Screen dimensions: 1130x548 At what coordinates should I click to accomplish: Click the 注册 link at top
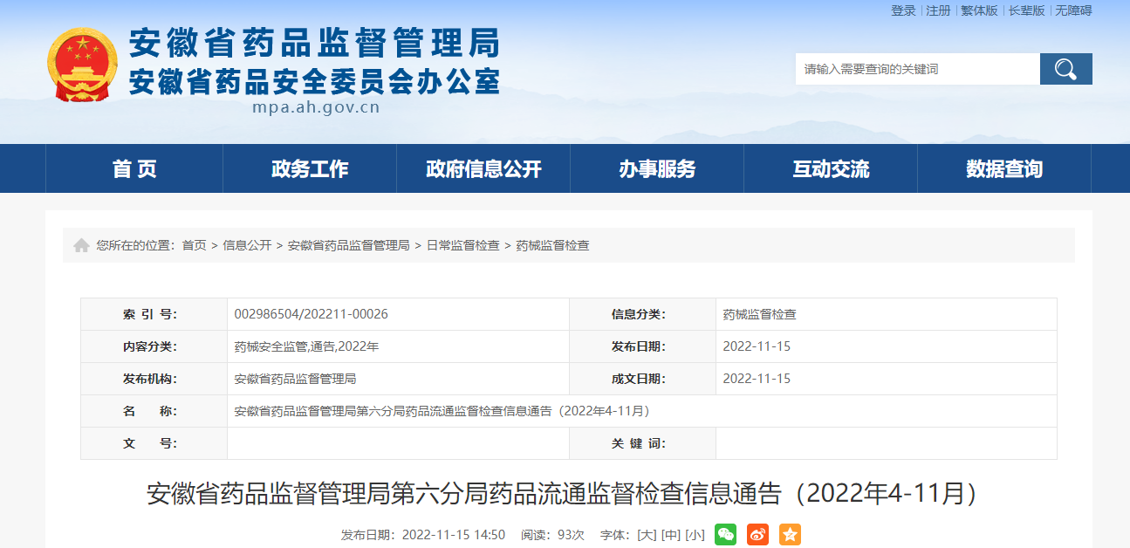[938, 10]
